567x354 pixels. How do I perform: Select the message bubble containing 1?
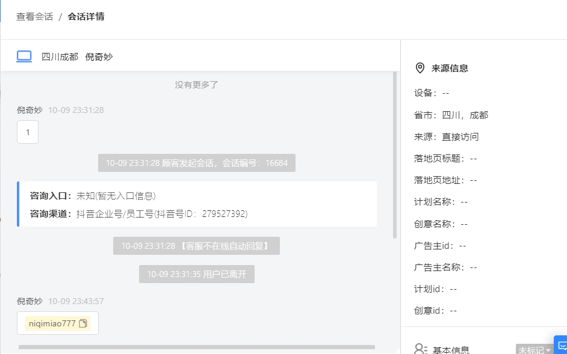28,132
